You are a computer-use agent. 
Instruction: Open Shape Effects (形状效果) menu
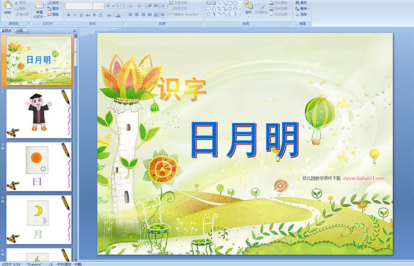click(280, 14)
